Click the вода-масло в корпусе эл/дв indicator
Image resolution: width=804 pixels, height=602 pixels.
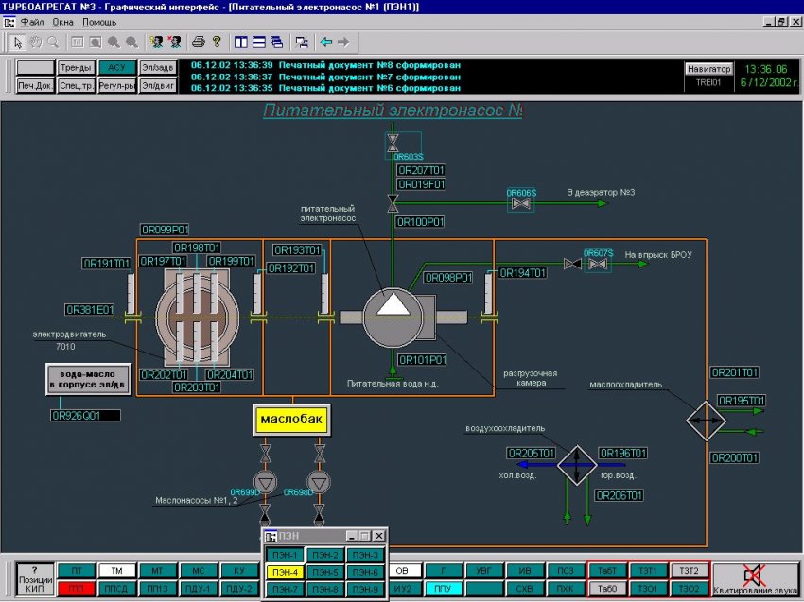pos(88,379)
